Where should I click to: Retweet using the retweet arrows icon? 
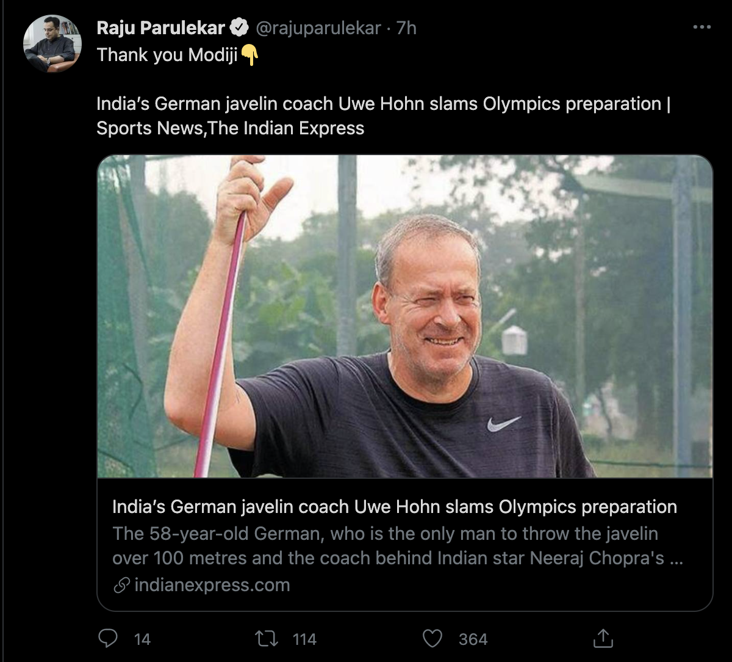(267, 639)
